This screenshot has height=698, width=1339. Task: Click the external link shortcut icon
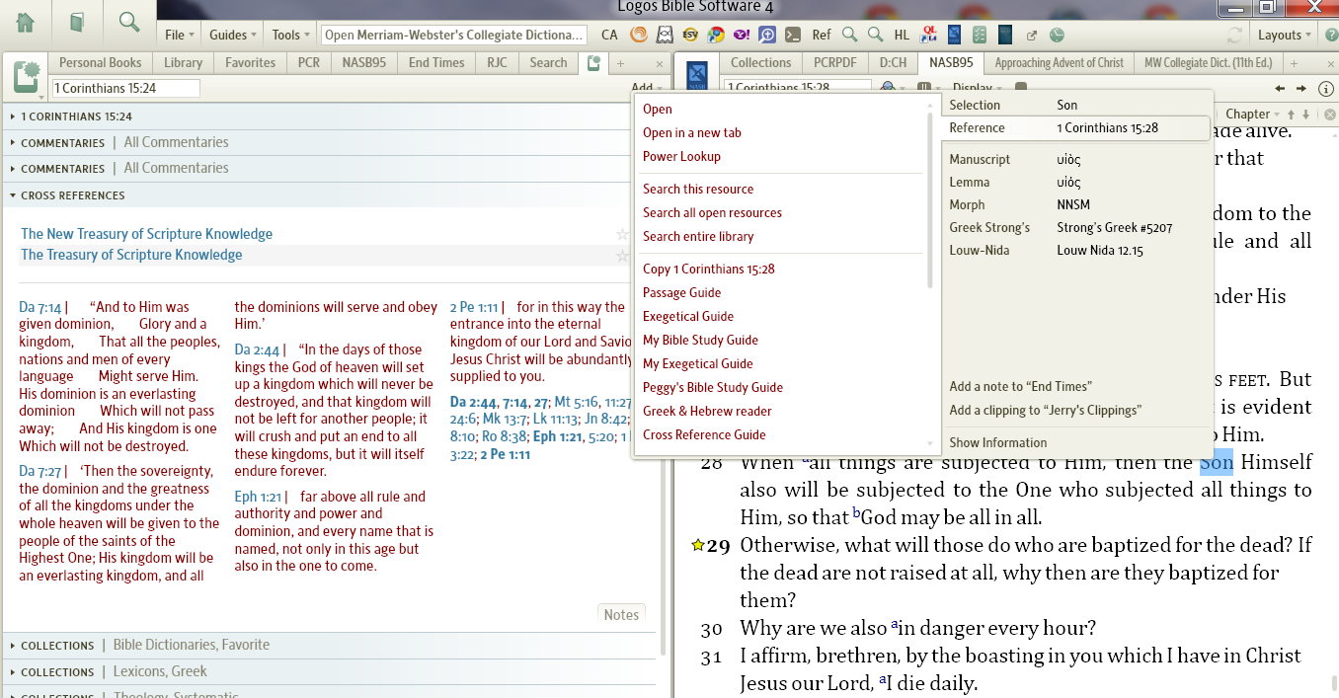coord(1032,36)
